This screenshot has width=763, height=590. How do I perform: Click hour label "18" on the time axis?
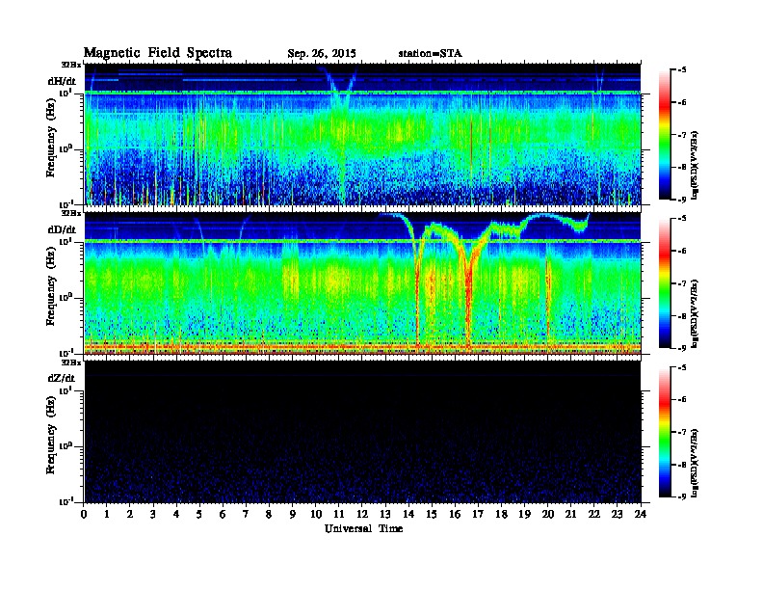501,515
